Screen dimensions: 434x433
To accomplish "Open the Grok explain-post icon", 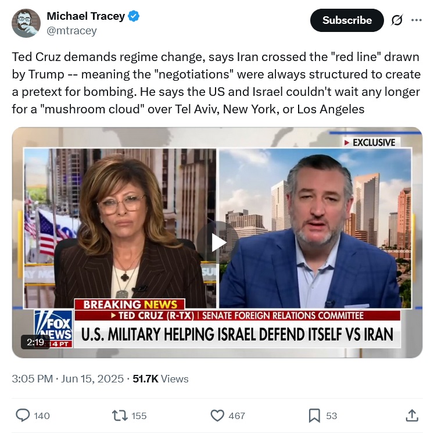I will click(397, 20).
